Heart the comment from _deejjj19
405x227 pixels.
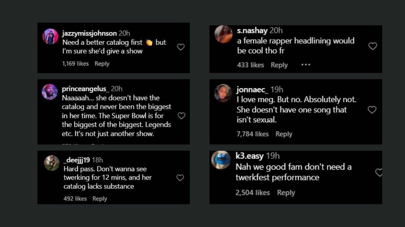[x=180, y=178]
